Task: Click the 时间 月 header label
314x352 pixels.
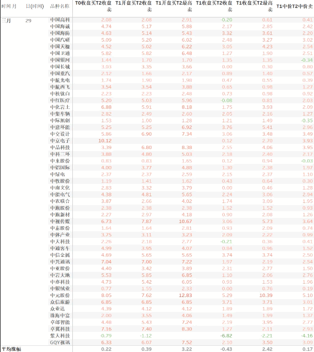Action: pos(9,6)
